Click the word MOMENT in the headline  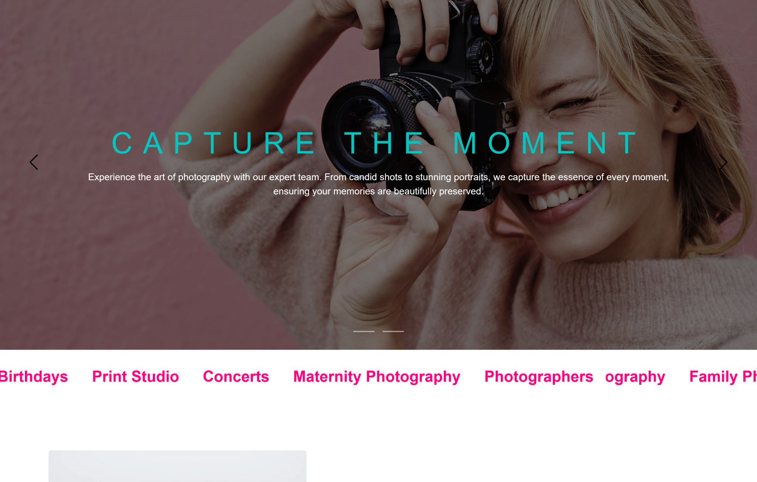coord(545,143)
